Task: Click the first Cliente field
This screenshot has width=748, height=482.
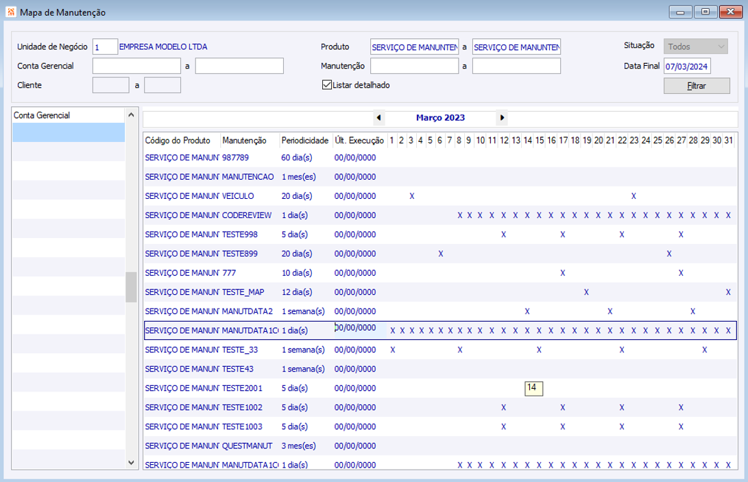Action: pos(110,85)
